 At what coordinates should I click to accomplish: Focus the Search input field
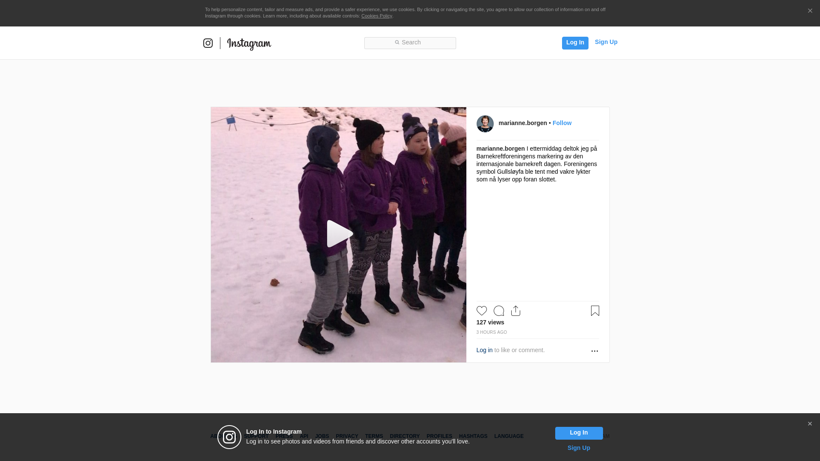(x=410, y=43)
